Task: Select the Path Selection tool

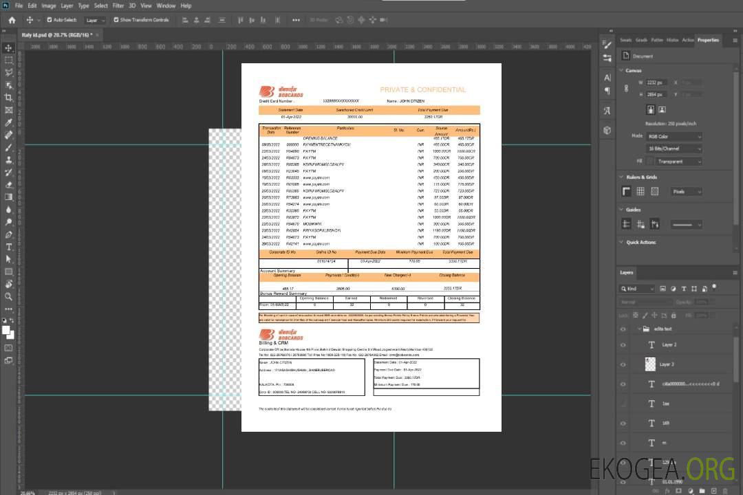Action: pyautogui.click(x=8, y=259)
